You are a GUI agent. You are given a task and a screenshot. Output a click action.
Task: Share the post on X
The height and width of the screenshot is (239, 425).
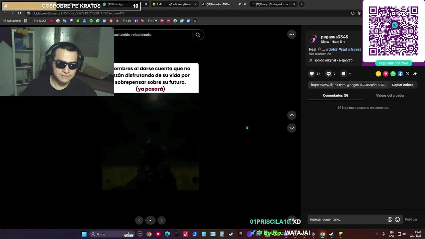click(408, 74)
